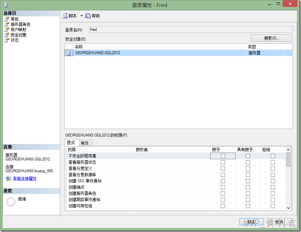
Task: Select the 查看任意数据库 permission row
Action: [x=176, y=175]
